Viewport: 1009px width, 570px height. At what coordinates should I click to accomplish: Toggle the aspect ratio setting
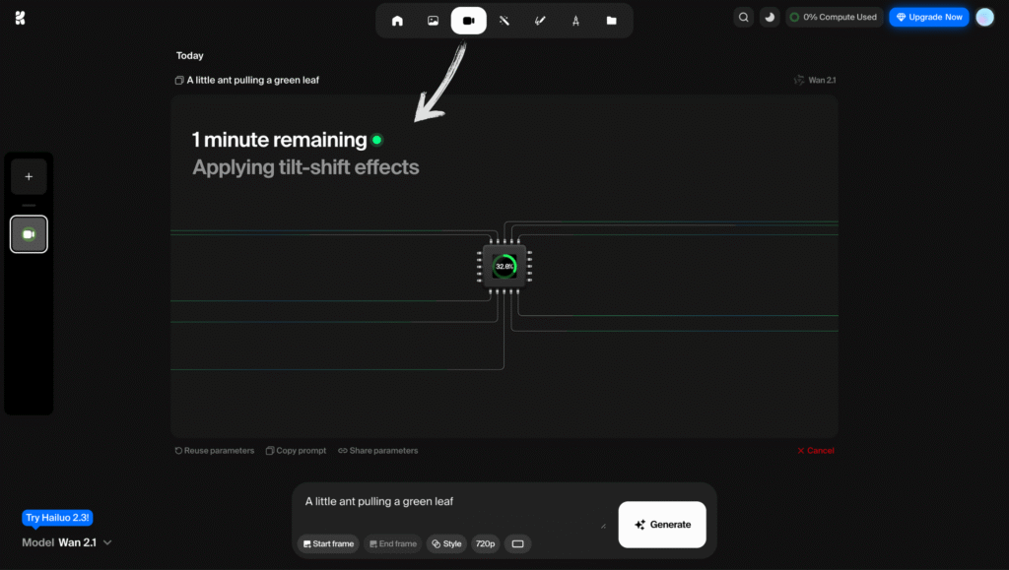click(x=517, y=543)
